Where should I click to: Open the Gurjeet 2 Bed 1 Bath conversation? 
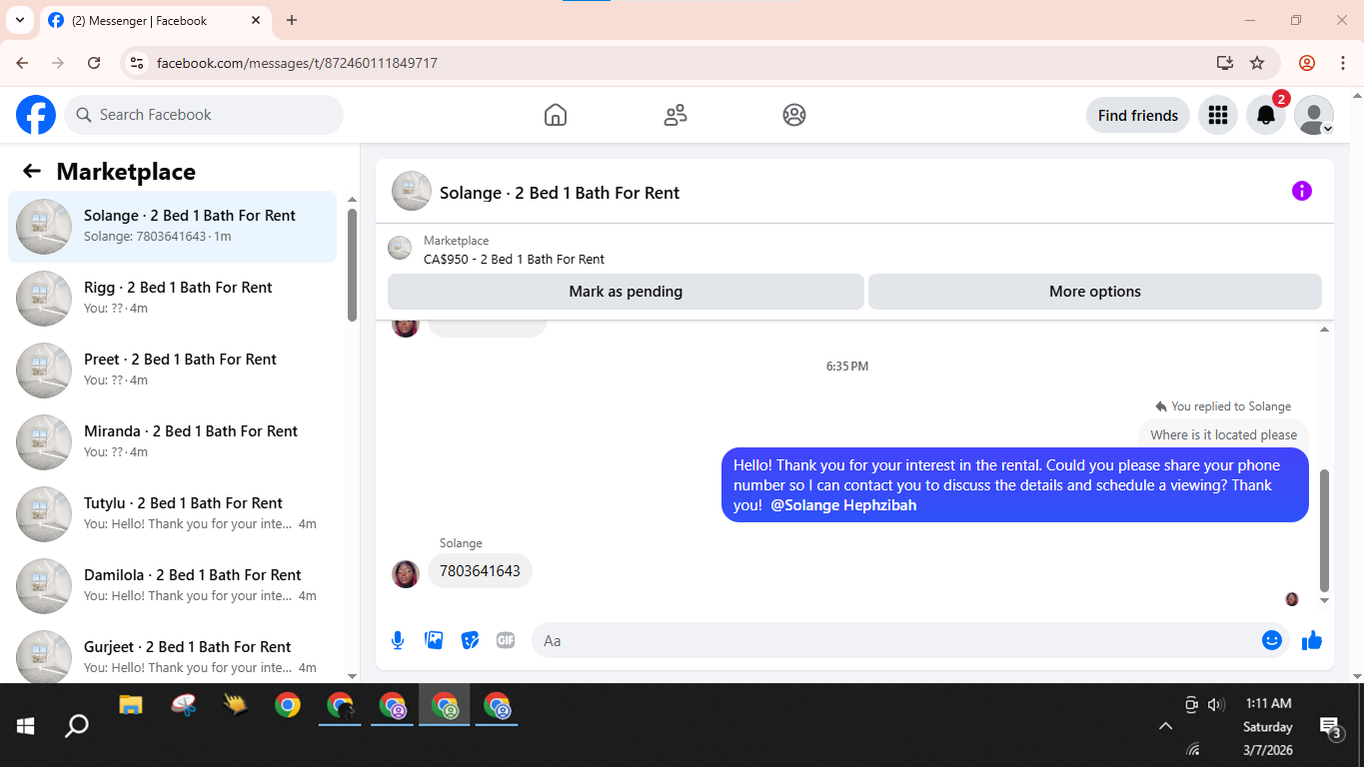pos(172,654)
